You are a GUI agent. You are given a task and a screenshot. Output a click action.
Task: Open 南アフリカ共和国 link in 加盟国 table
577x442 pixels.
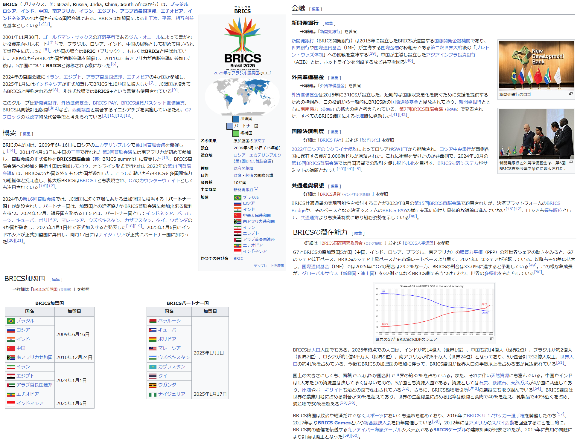[34, 358]
